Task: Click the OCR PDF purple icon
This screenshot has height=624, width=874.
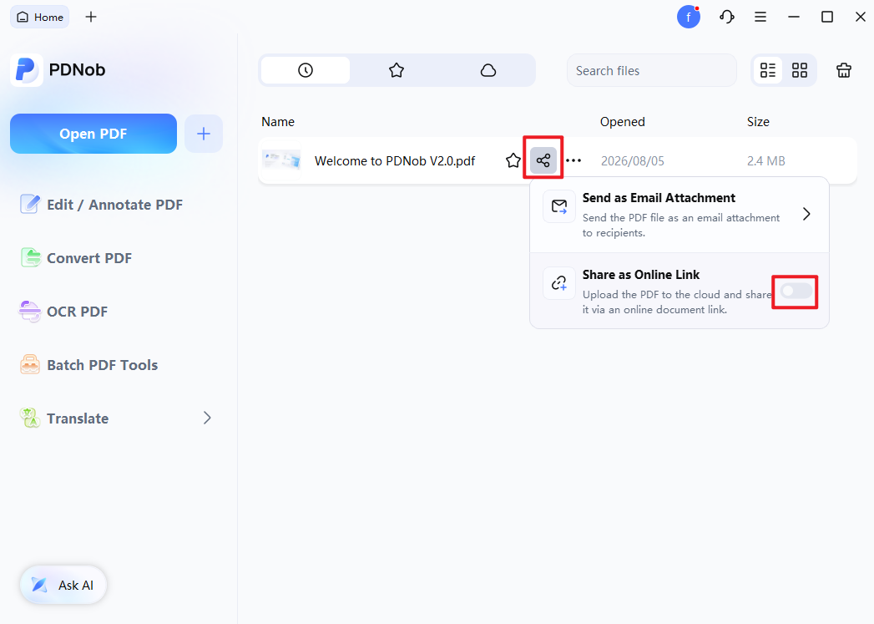Action: coord(29,311)
